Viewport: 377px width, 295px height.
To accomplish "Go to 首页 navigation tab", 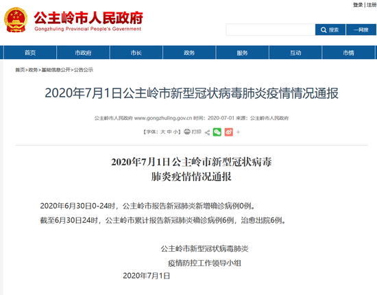I will (30, 52).
